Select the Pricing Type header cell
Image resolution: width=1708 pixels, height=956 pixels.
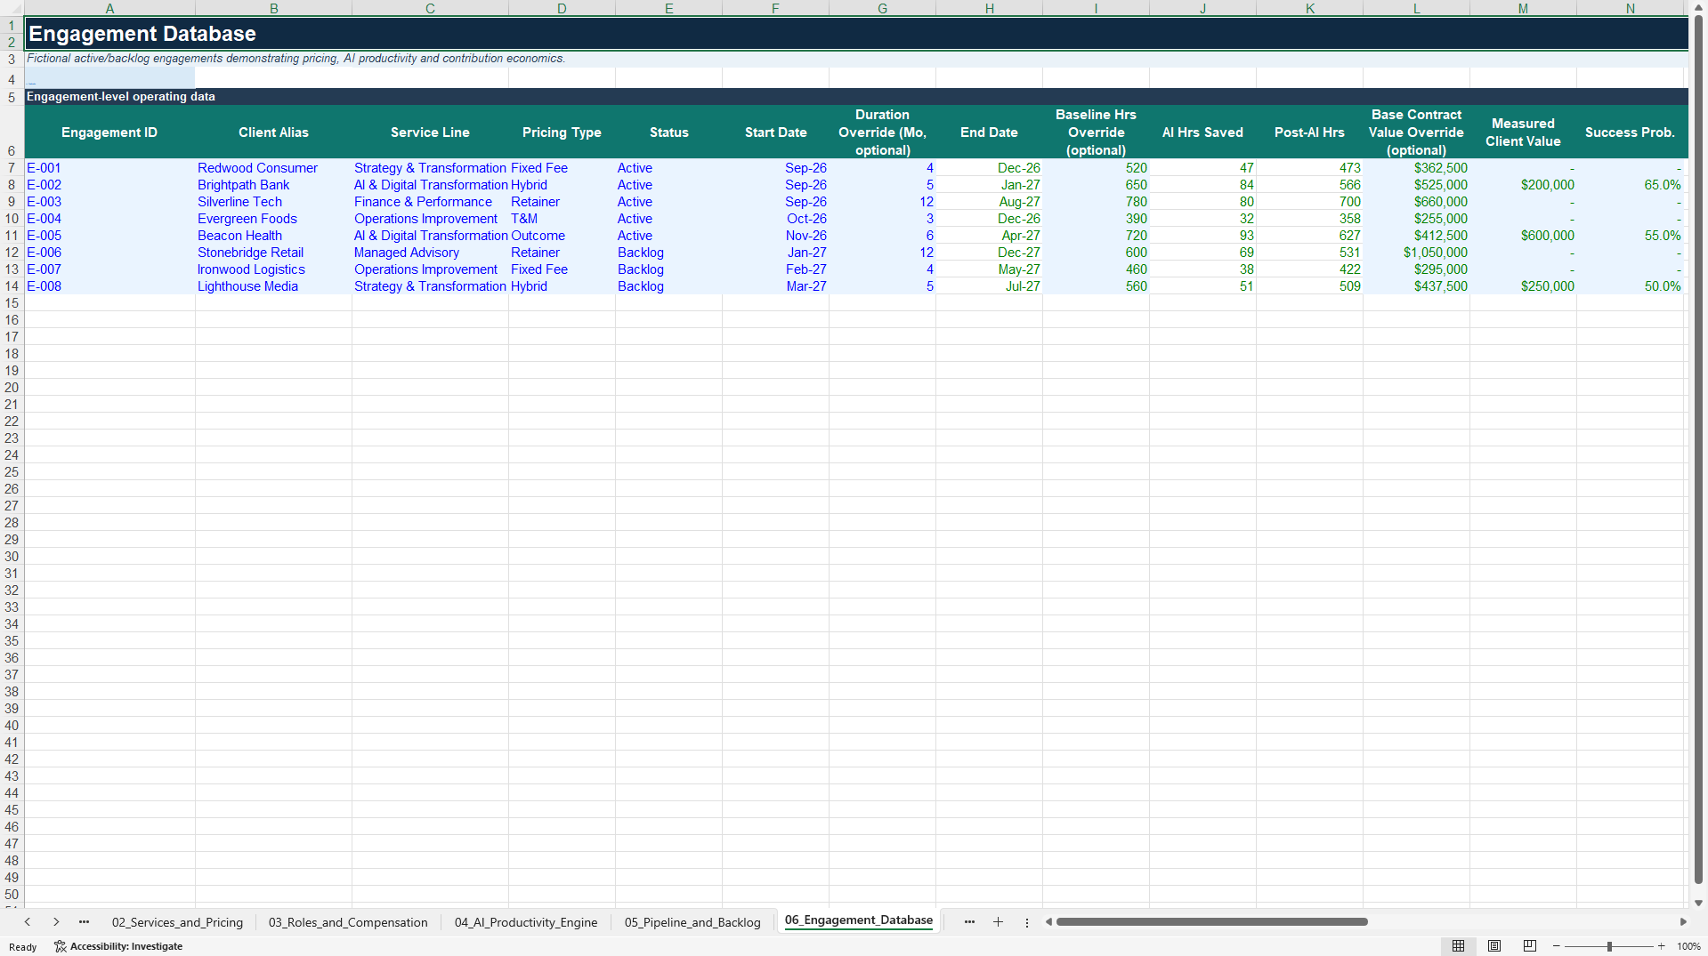click(x=562, y=133)
